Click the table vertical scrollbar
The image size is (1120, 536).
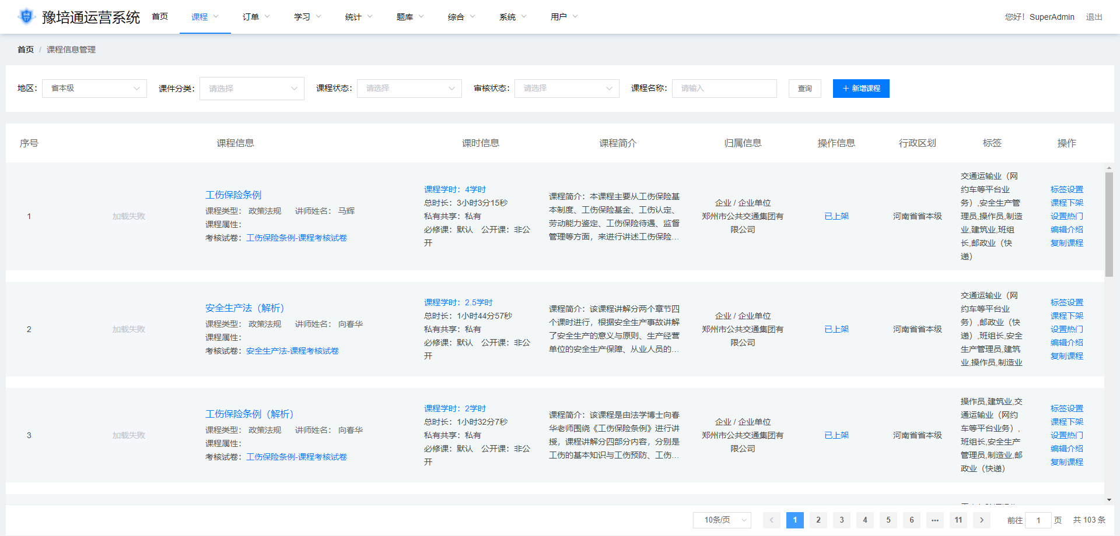[x=1109, y=224]
